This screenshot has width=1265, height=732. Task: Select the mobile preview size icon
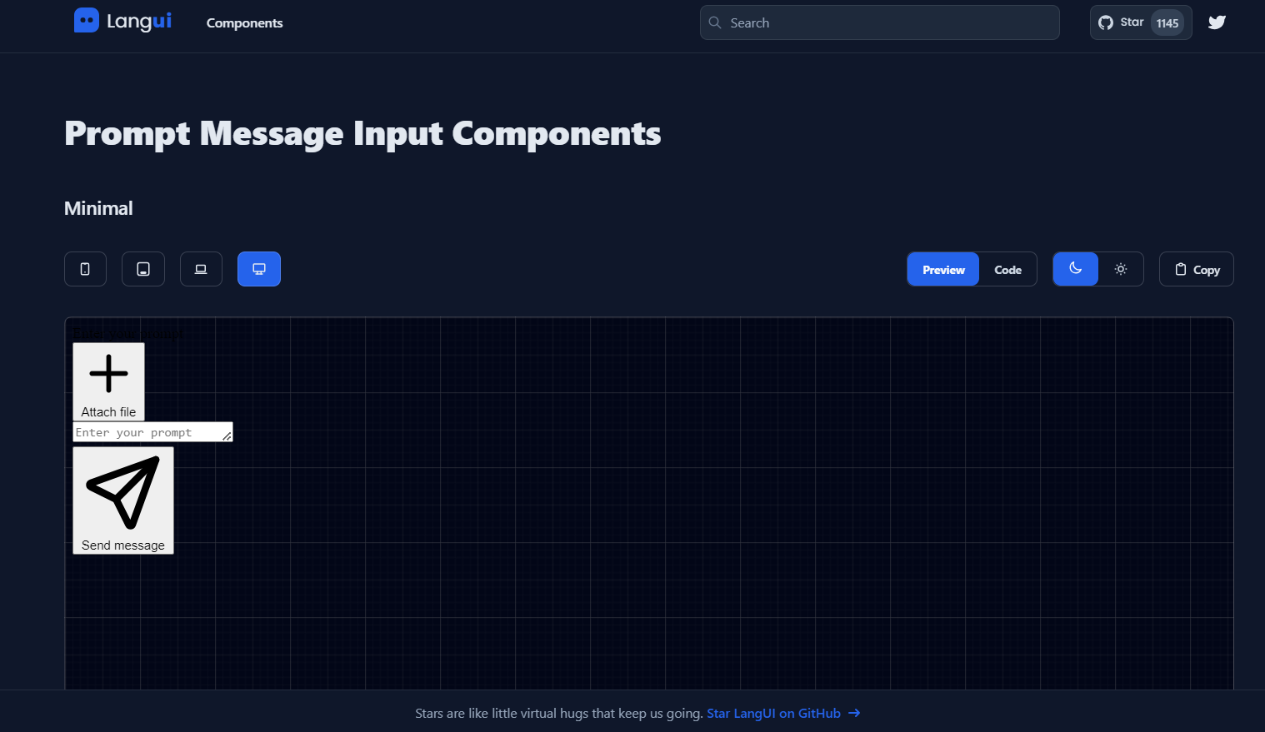click(x=85, y=268)
